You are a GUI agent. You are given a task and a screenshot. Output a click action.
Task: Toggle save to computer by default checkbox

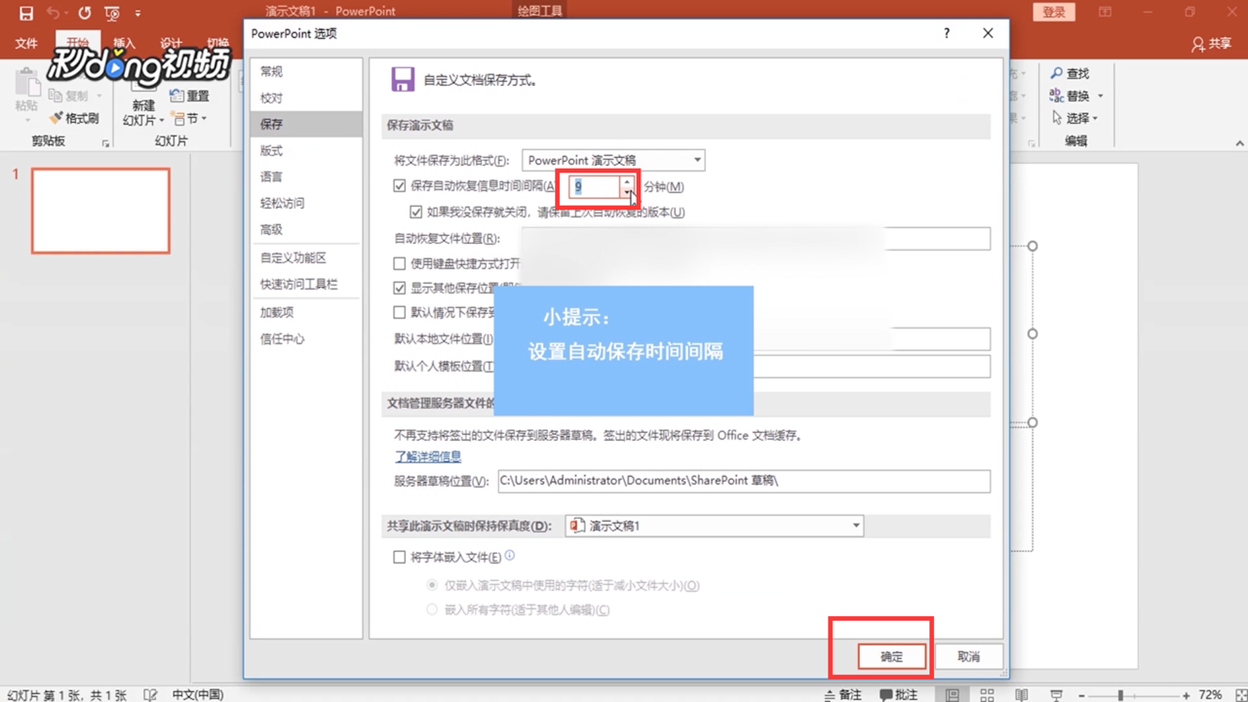[400, 313]
